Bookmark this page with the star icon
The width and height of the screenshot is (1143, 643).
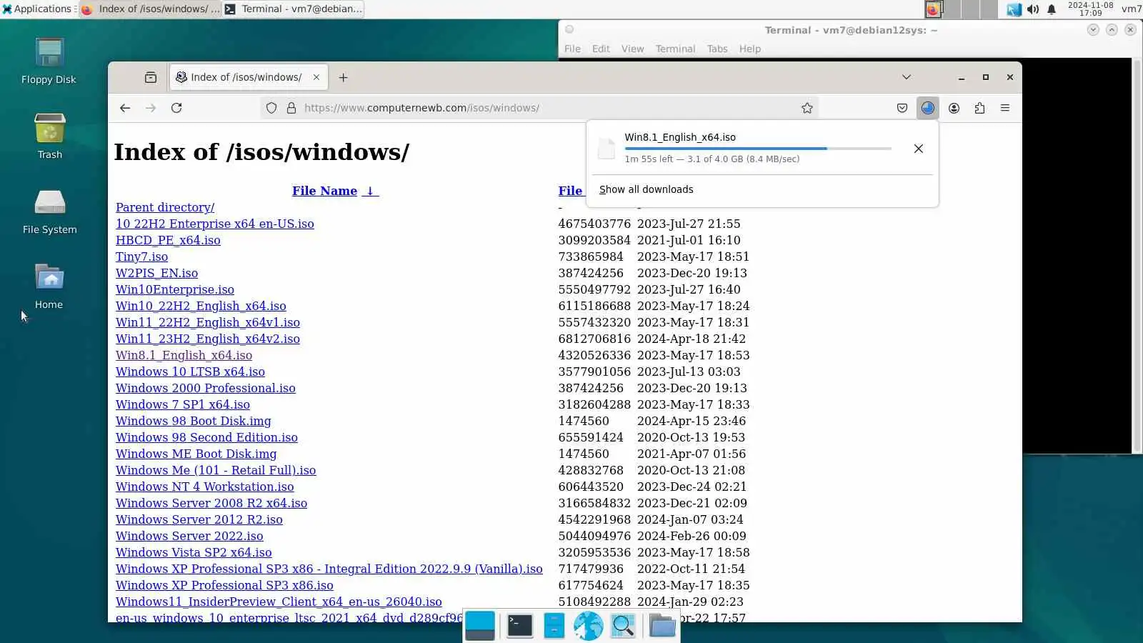[x=807, y=108]
